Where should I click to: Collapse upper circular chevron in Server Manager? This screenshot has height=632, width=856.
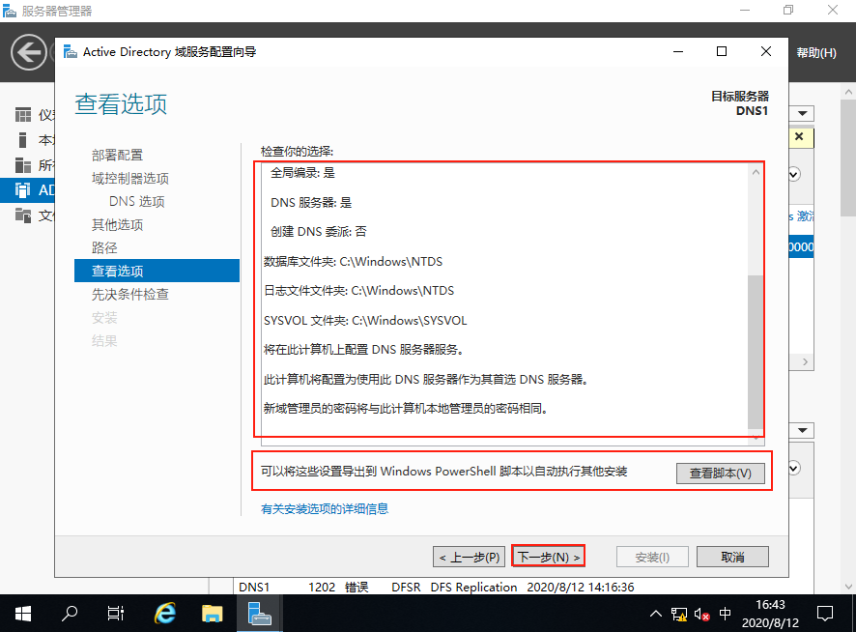click(794, 174)
